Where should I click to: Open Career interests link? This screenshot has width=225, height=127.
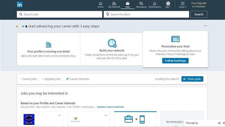(x=79, y=79)
